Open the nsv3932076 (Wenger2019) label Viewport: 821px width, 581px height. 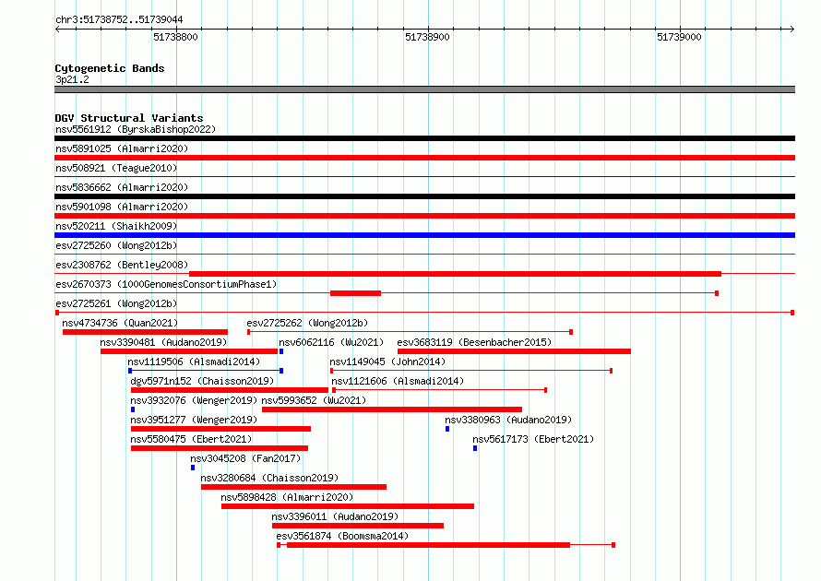point(194,400)
